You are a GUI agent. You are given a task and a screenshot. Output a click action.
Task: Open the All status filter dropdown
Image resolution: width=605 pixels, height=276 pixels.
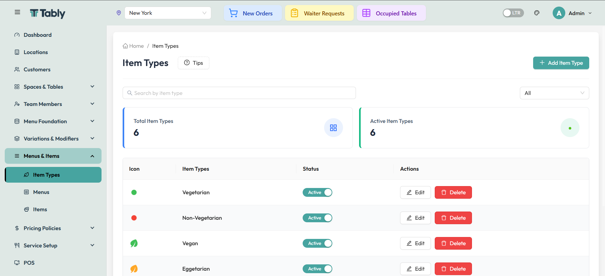tap(554, 93)
